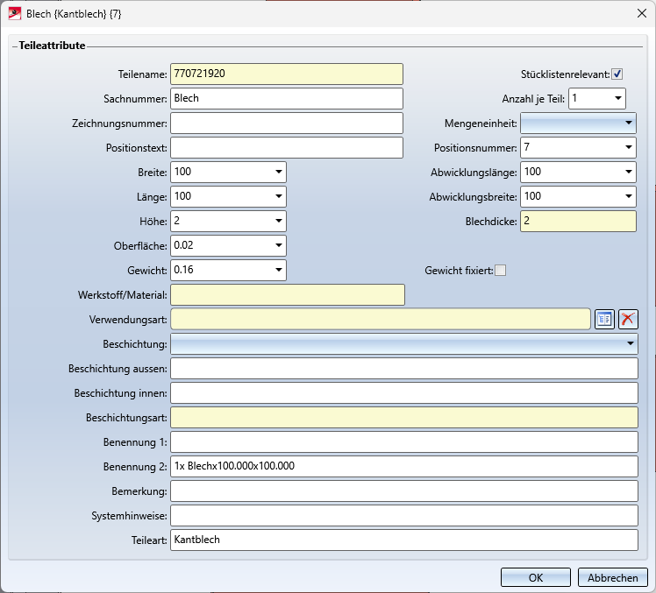
Task: Toggle the Stücklistenrelevant checkbox
Action: (x=617, y=74)
